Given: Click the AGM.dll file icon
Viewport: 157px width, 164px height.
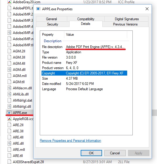Looking at the screenshot, I should [x=9, y=70].
